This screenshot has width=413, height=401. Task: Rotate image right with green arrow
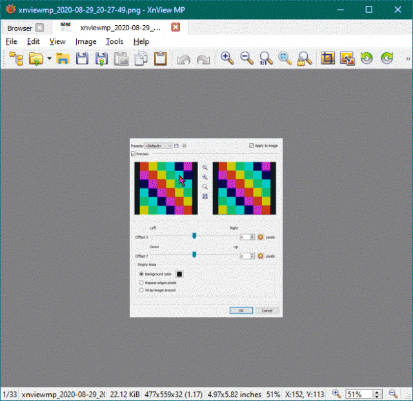click(x=387, y=58)
